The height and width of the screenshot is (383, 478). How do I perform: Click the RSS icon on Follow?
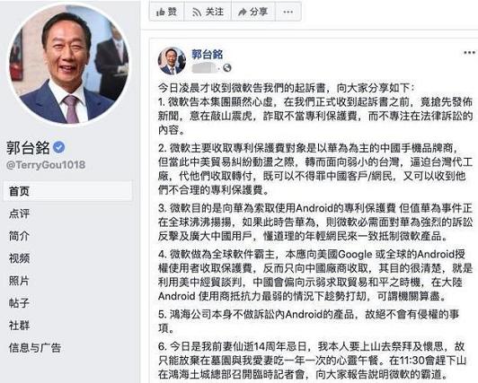point(198,13)
